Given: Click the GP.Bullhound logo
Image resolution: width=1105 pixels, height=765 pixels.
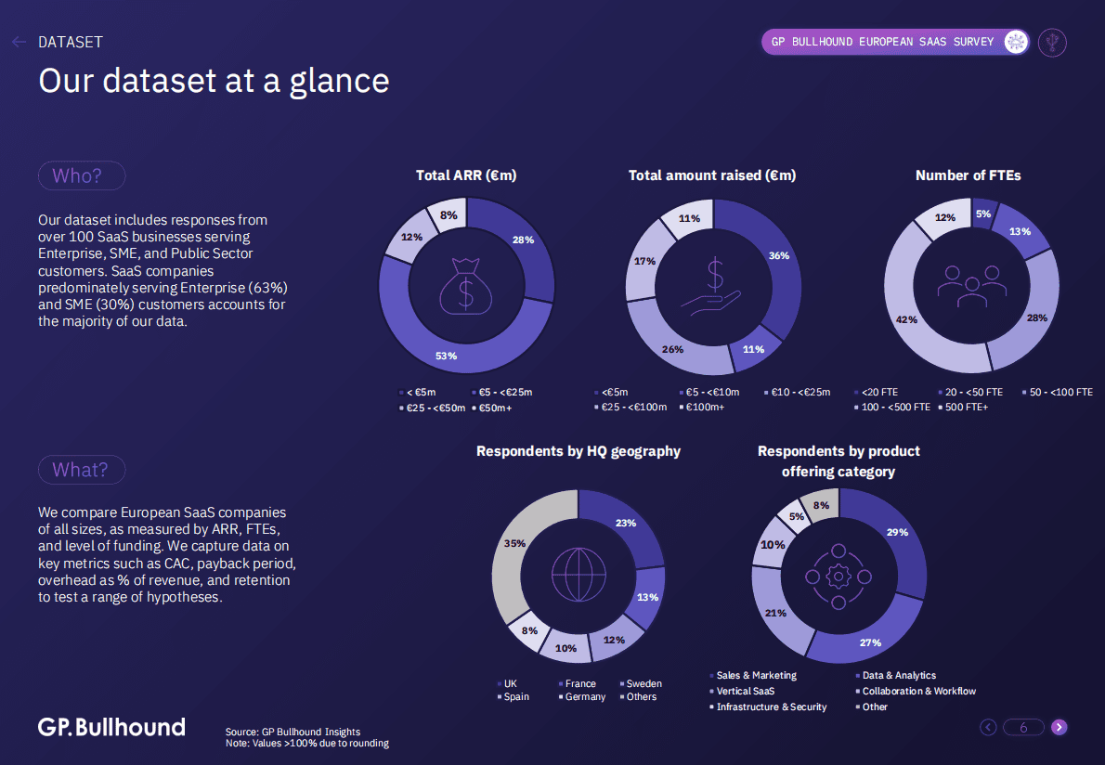Looking at the screenshot, I should pos(111,727).
